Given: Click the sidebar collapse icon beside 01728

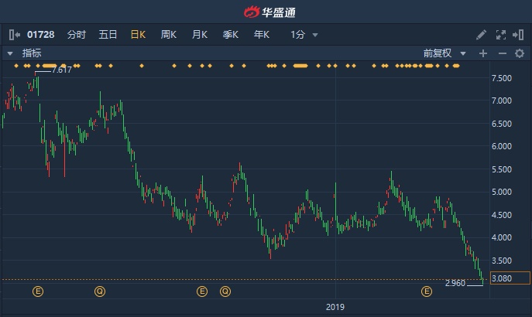Looking at the screenshot, I should coord(13,35).
